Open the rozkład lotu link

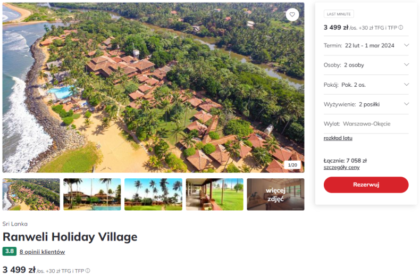pos(338,138)
